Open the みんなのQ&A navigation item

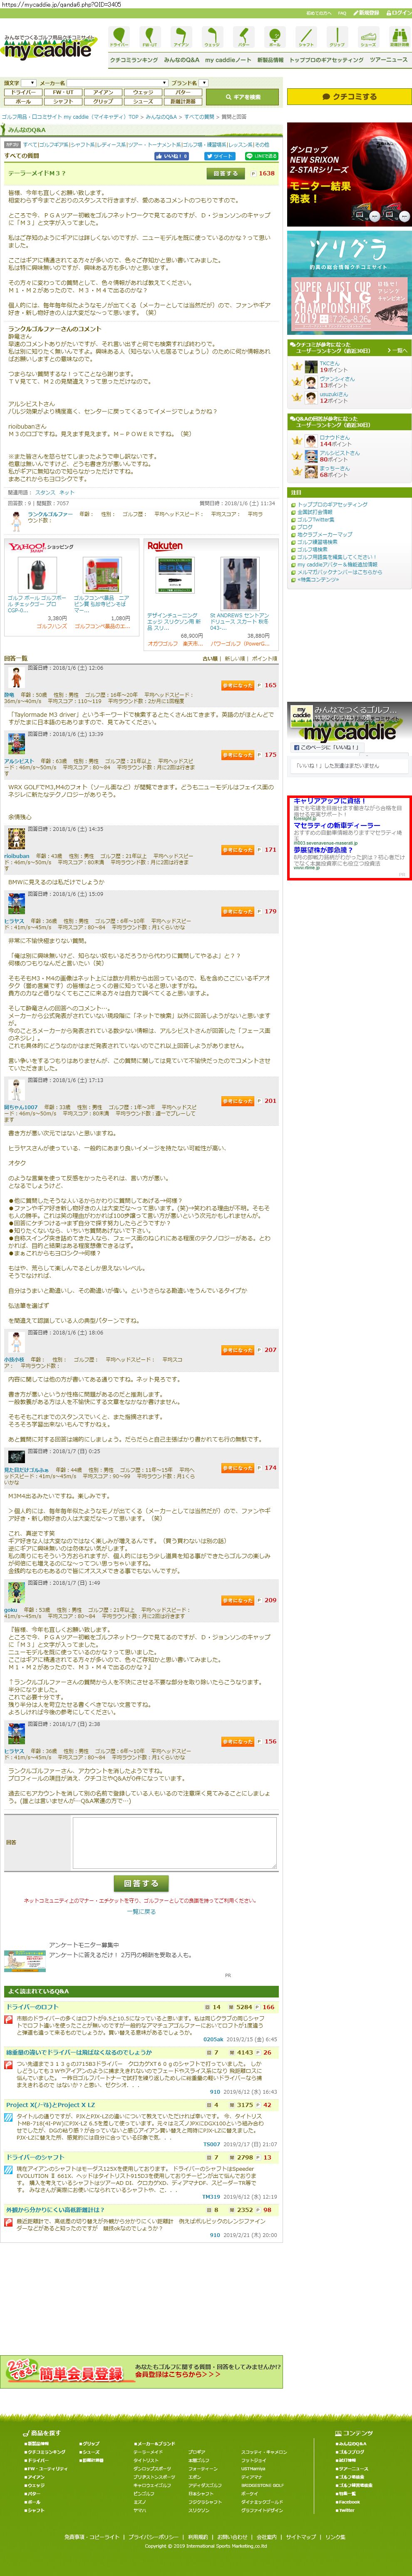click(x=182, y=60)
